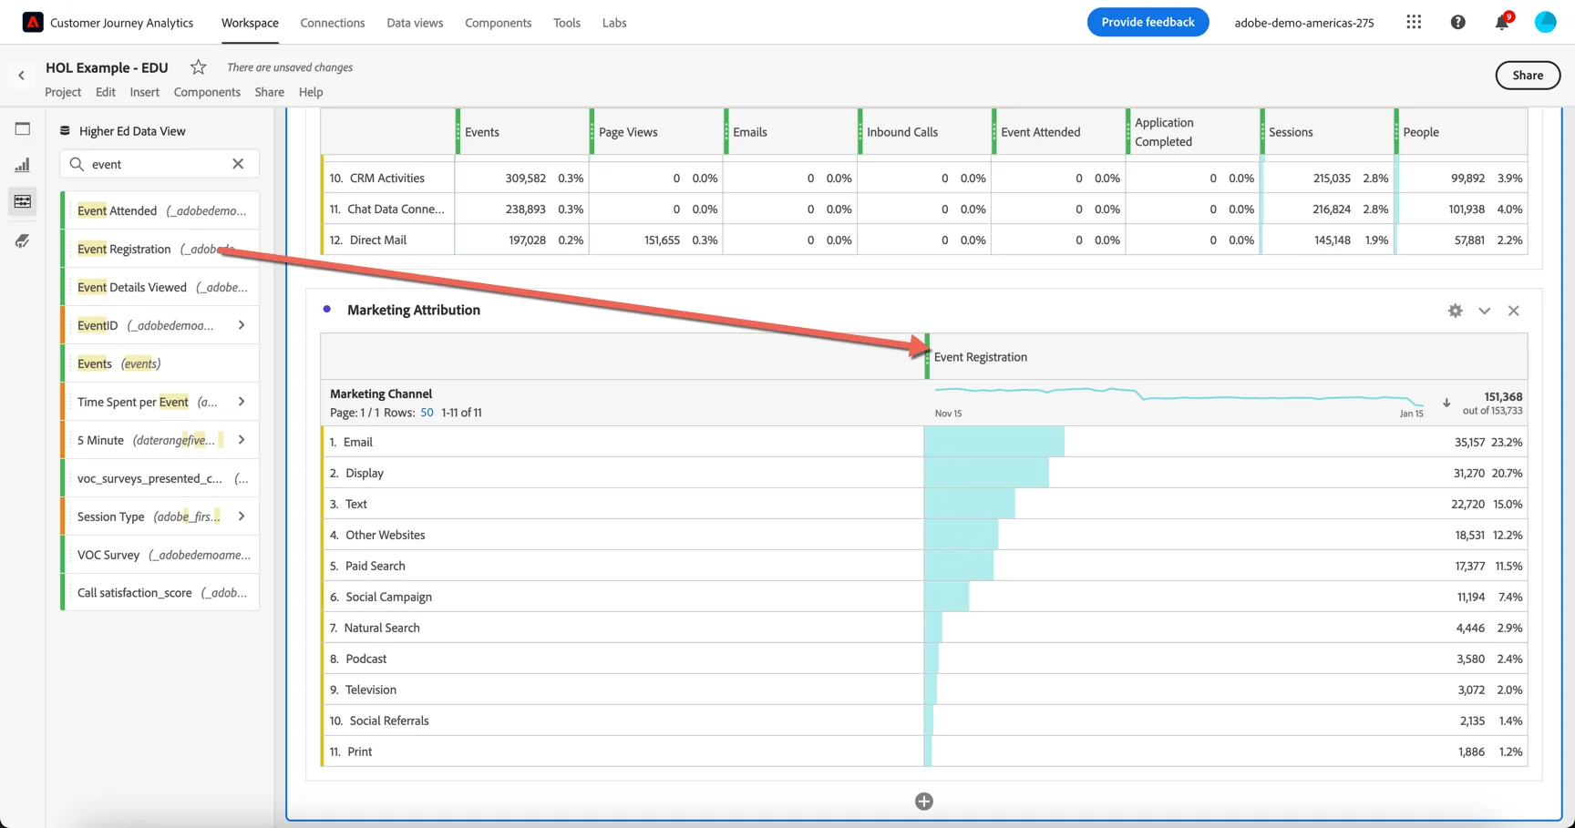The height and width of the screenshot is (828, 1575).
Task: Open Marketing Attribution settings gear
Action: click(x=1456, y=311)
